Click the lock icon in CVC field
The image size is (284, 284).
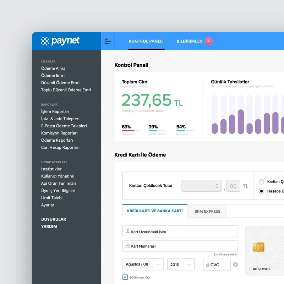(208, 264)
